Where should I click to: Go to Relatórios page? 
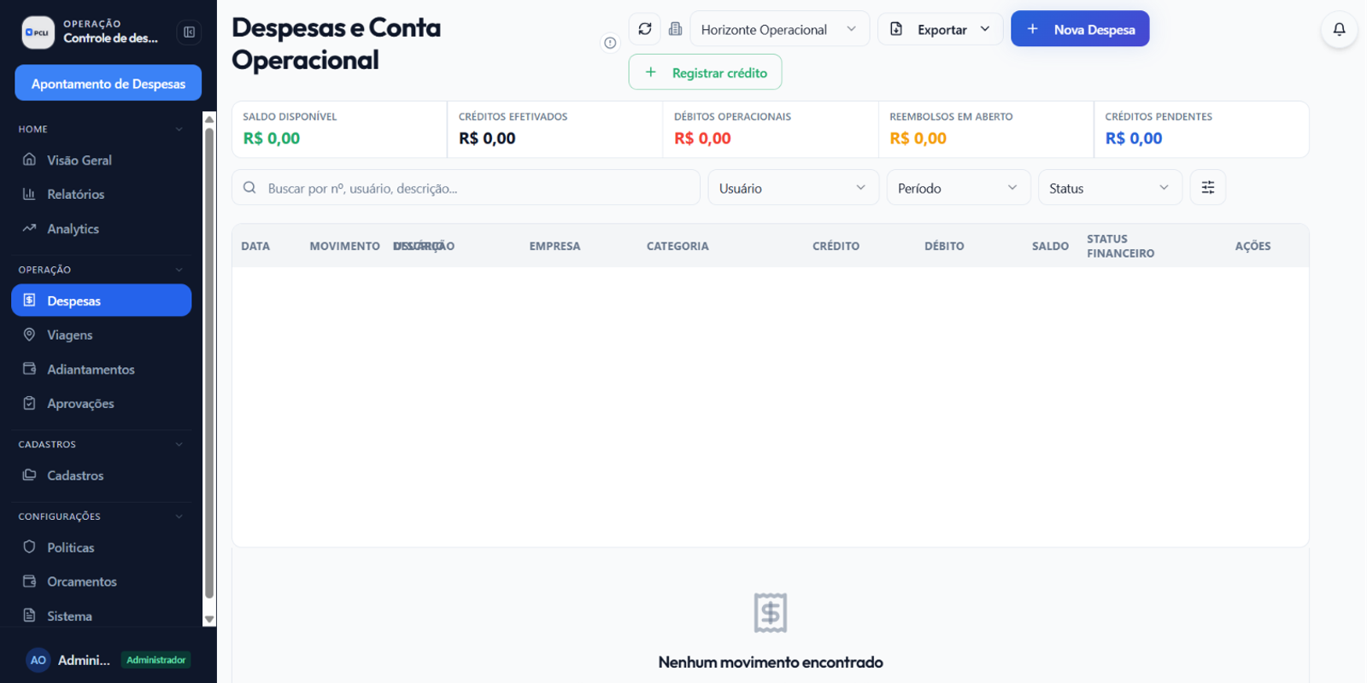[x=101, y=194]
